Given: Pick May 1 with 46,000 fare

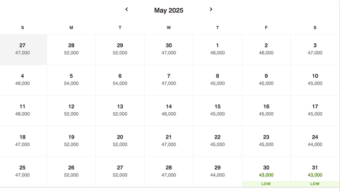Looking at the screenshot, I should point(218,50).
